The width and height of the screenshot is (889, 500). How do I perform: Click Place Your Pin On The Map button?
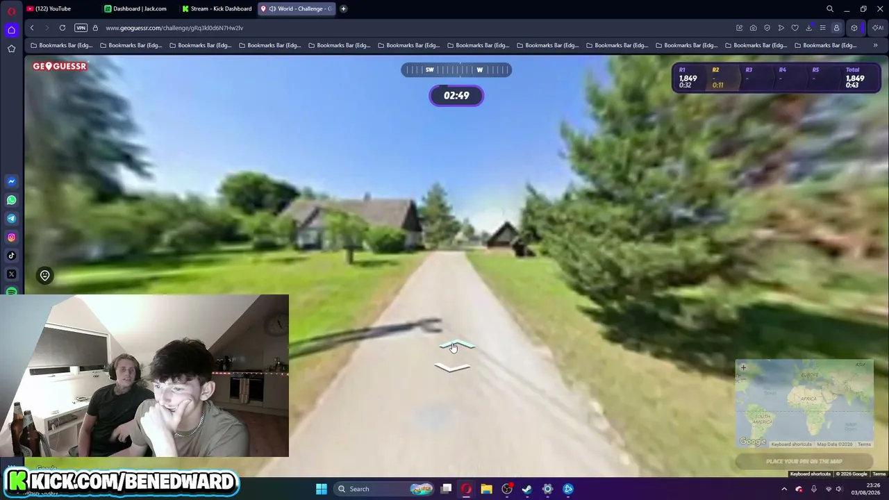(x=804, y=461)
